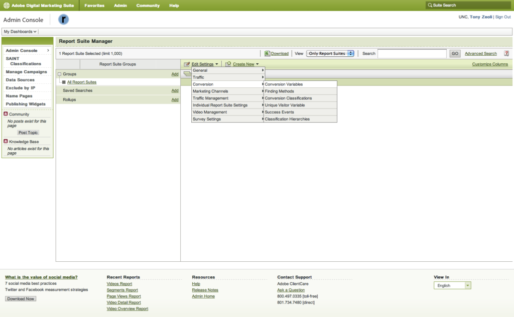Click the Tony Zeoli user name
Screen dimensions: 514x317
pos(480,17)
